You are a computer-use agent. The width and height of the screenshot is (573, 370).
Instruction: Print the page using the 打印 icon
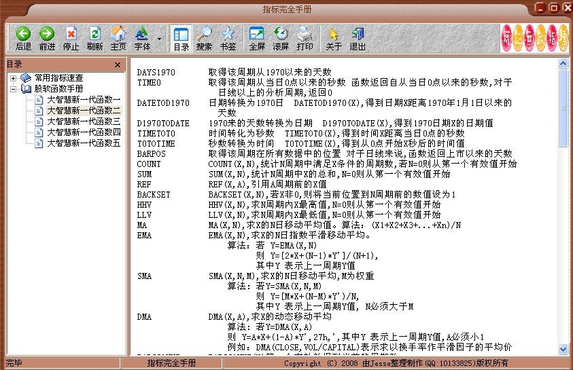pos(305,38)
